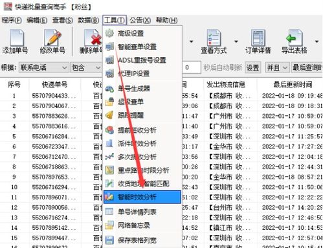Click icon beside 智能查单设置

point(109,47)
